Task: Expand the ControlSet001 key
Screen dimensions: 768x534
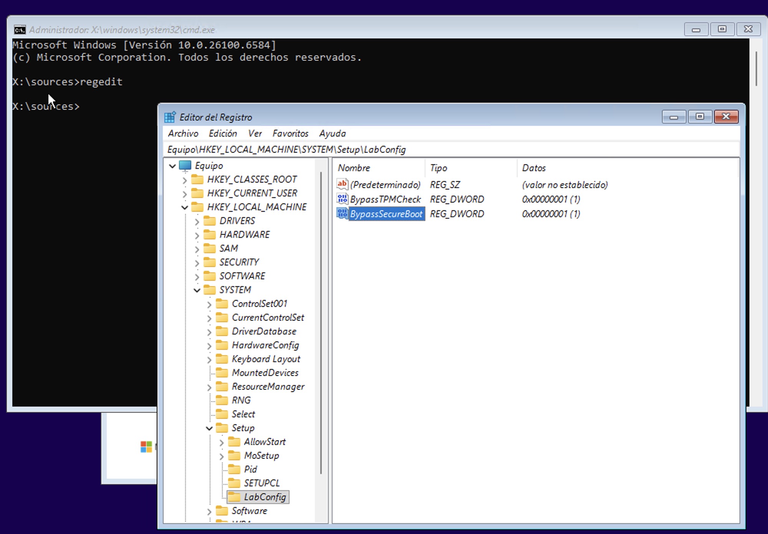Action: click(209, 304)
